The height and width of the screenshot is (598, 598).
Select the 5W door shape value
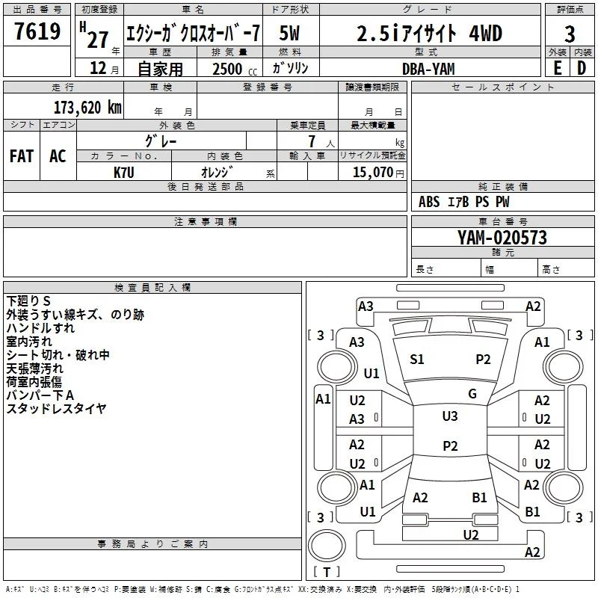pyautogui.click(x=289, y=33)
